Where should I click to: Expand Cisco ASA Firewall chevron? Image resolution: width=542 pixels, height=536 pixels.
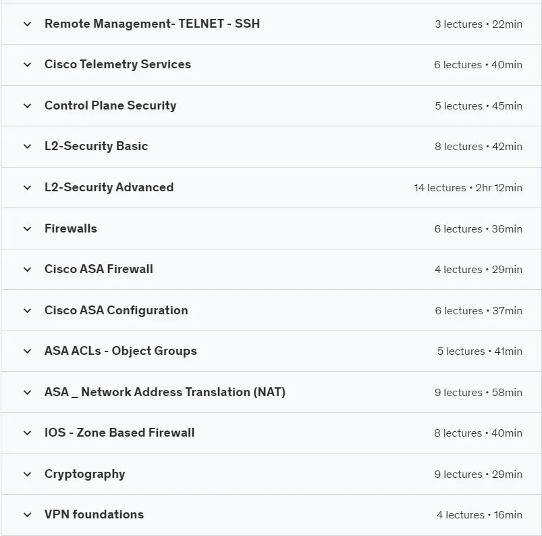coord(27,270)
